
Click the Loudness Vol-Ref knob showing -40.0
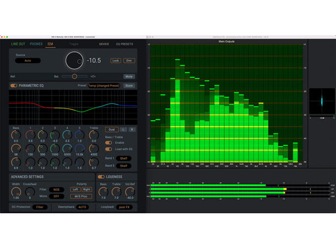pos(130,191)
